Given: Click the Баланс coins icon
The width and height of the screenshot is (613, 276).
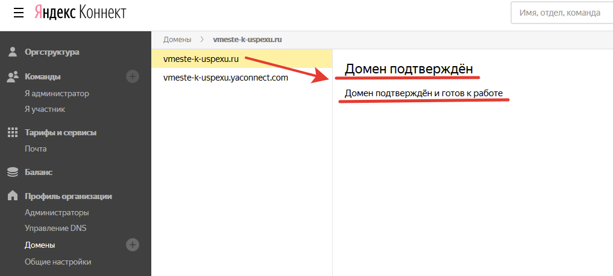Looking at the screenshot, I should (x=12, y=173).
